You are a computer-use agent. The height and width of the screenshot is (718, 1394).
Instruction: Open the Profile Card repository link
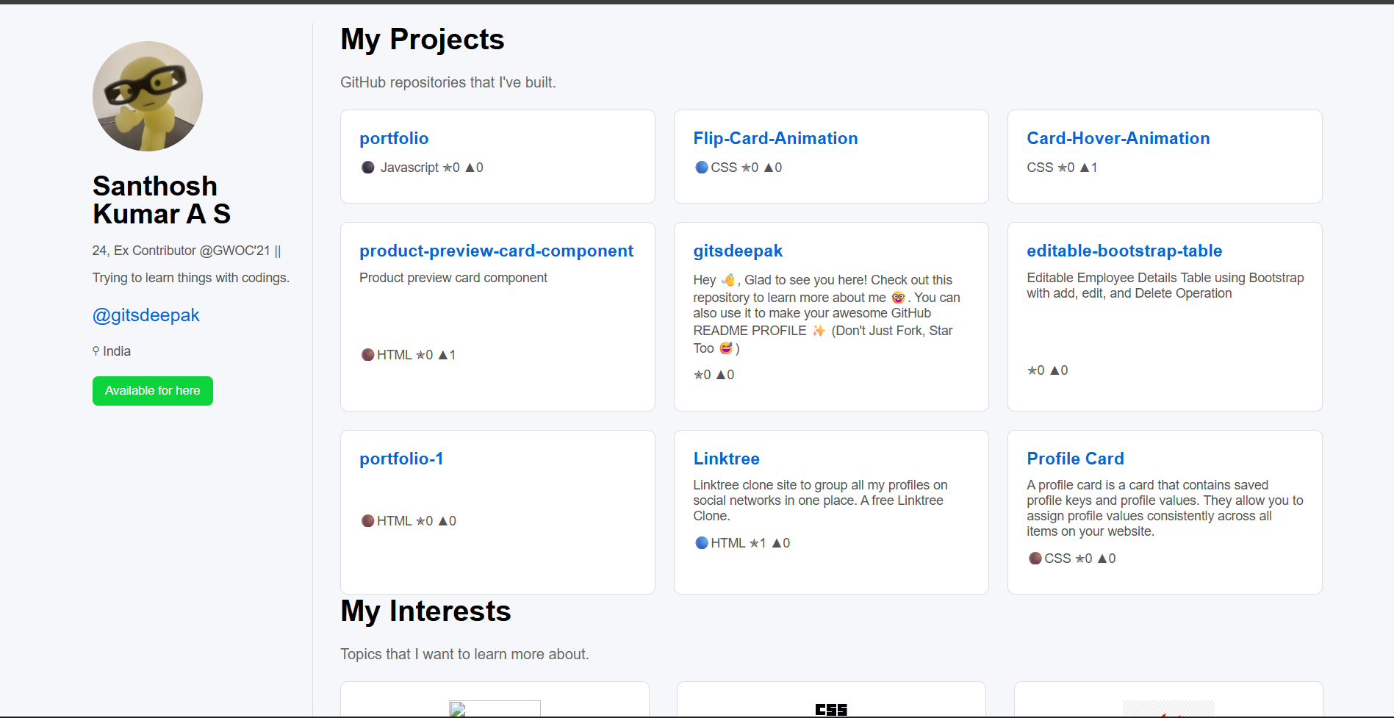click(1075, 459)
